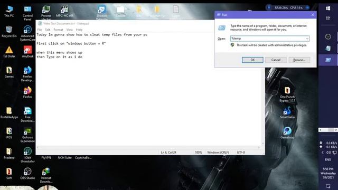Screen dimensions: 338x190
Task: Open CaptchaBo... desktop shortcut
Action: pos(83,158)
